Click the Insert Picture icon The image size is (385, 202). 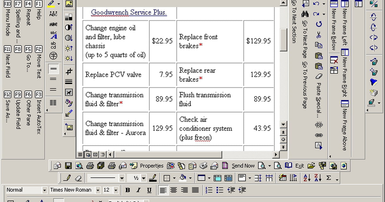pos(69,4)
